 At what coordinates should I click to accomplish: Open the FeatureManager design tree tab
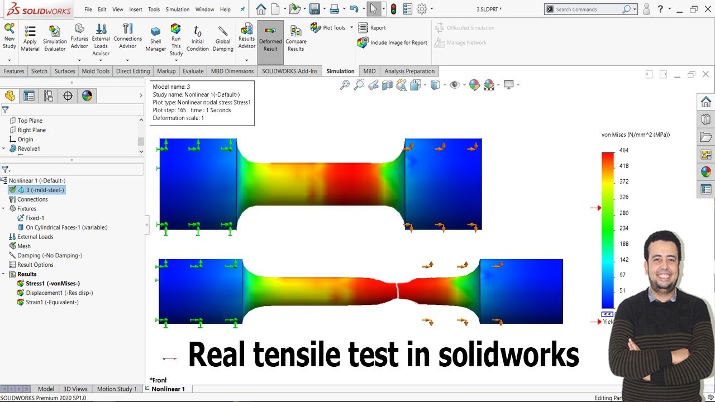(9, 95)
